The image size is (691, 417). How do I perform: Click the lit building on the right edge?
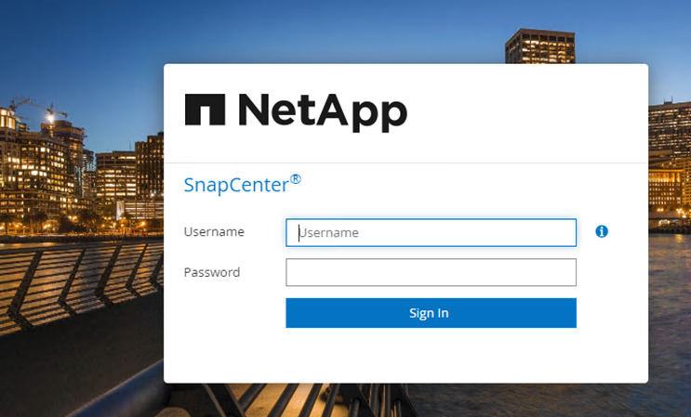click(670, 163)
